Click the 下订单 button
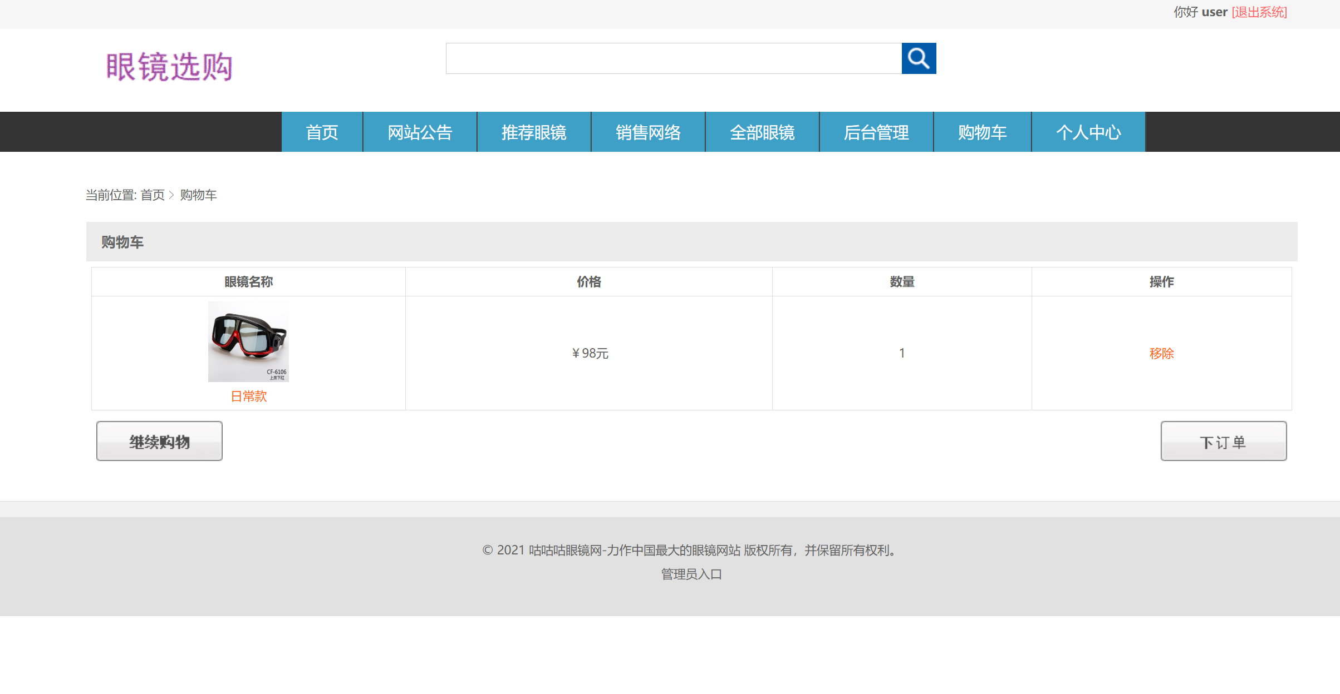Viewport: 1340px width, 694px height. click(1223, 440)
